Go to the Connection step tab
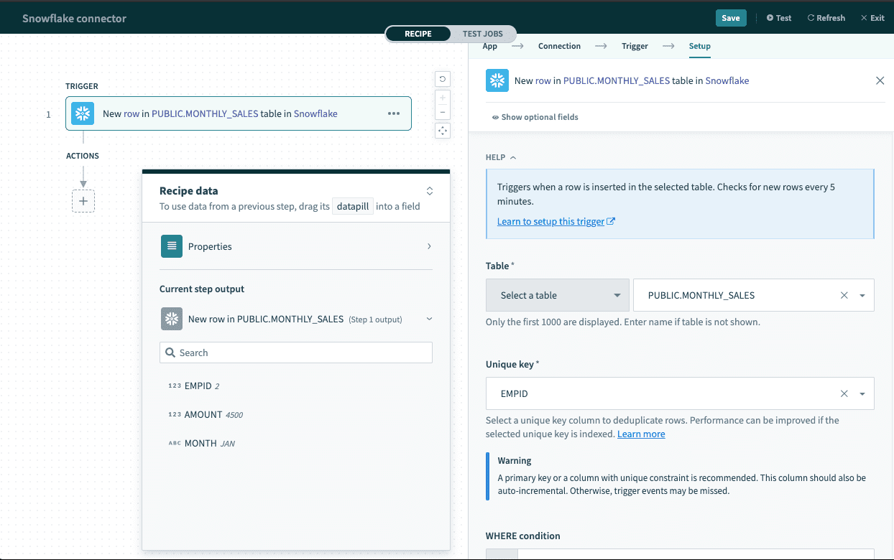This screenshot has width=894, height=560. [559, 46]
